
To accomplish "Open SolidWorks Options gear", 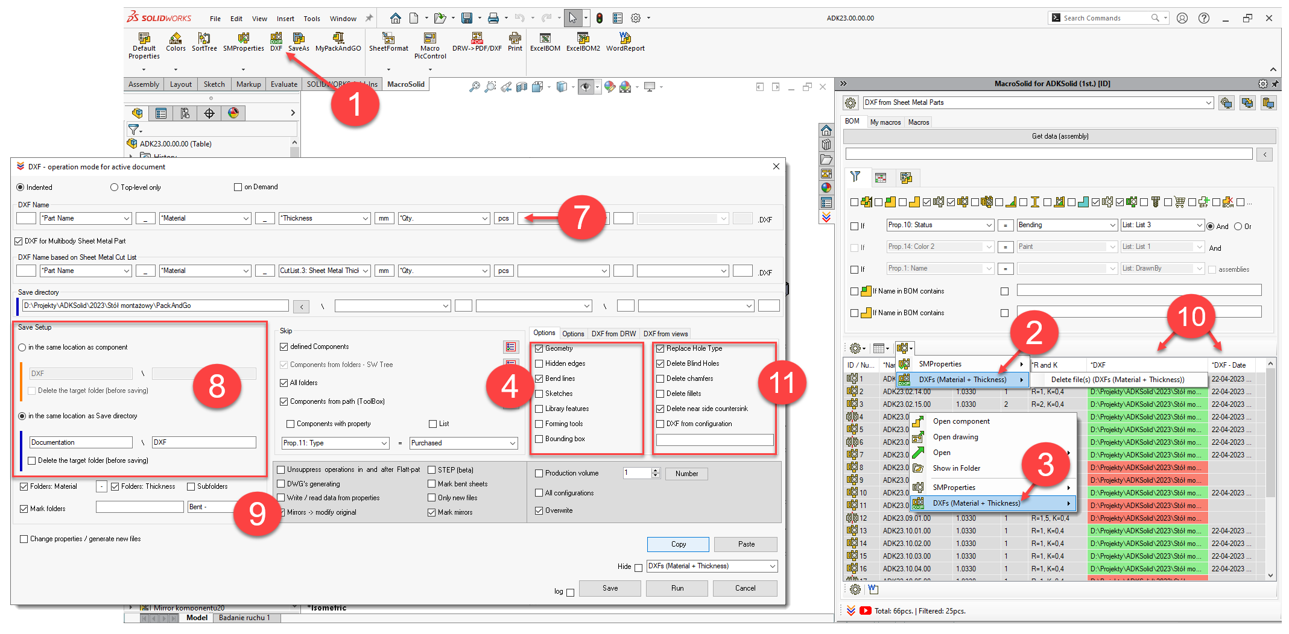I will pyautogui.click(x=636, y=18).
